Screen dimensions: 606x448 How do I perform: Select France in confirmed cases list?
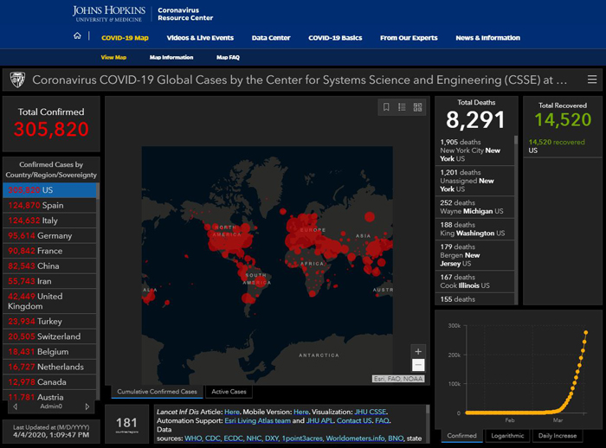point(49,251)
